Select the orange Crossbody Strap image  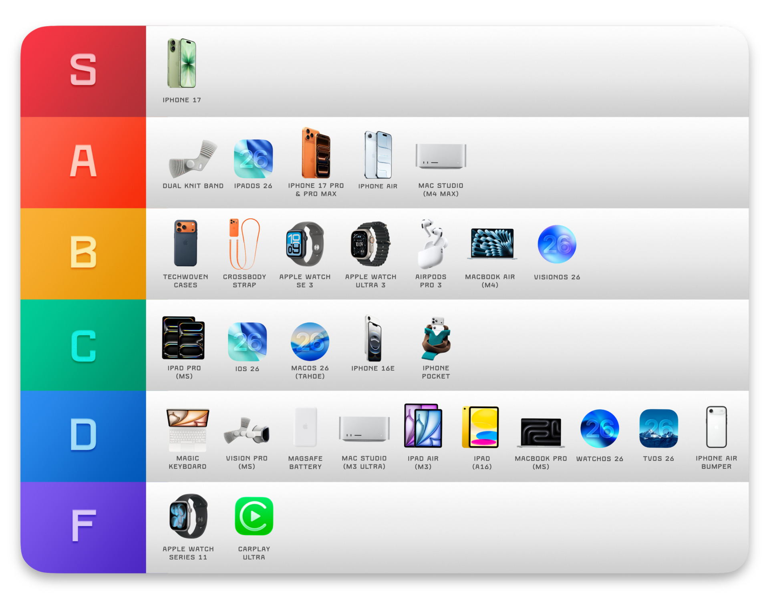pos(244,243)
